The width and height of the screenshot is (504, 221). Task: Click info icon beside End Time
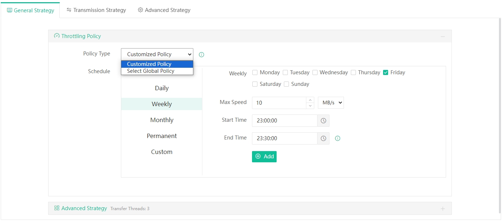pos(337,138)
